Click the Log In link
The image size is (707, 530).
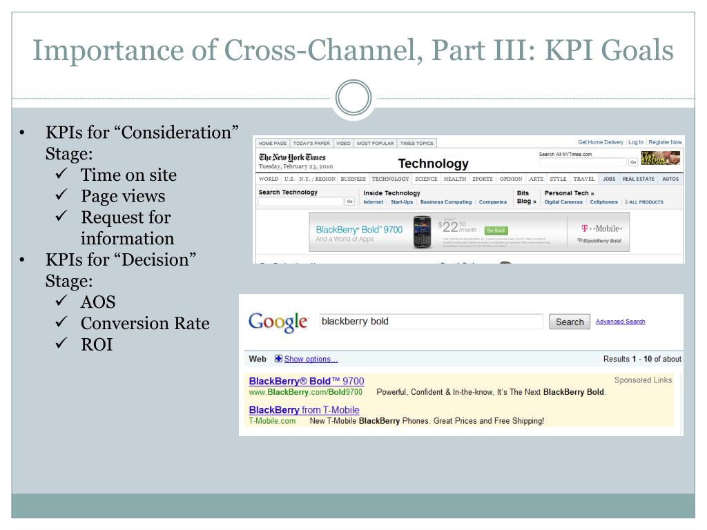coord(636,142)
